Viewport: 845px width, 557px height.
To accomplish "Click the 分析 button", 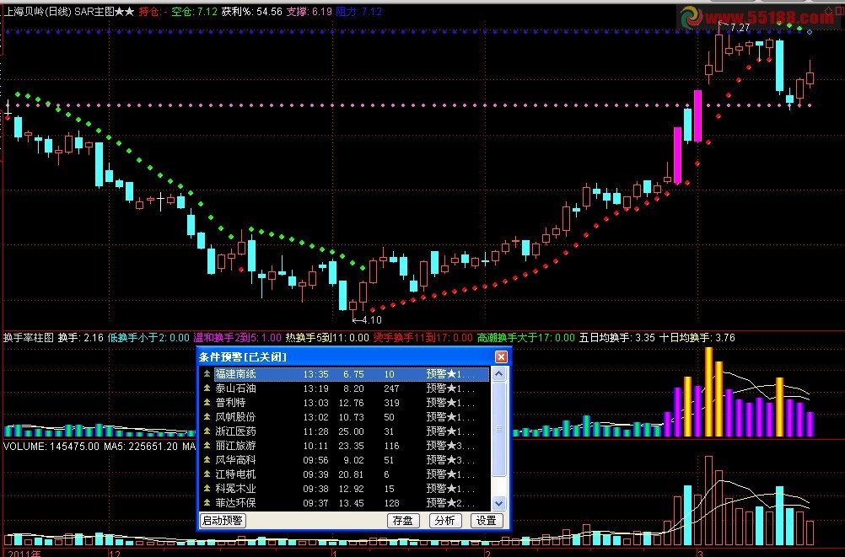I will point(444,521).
